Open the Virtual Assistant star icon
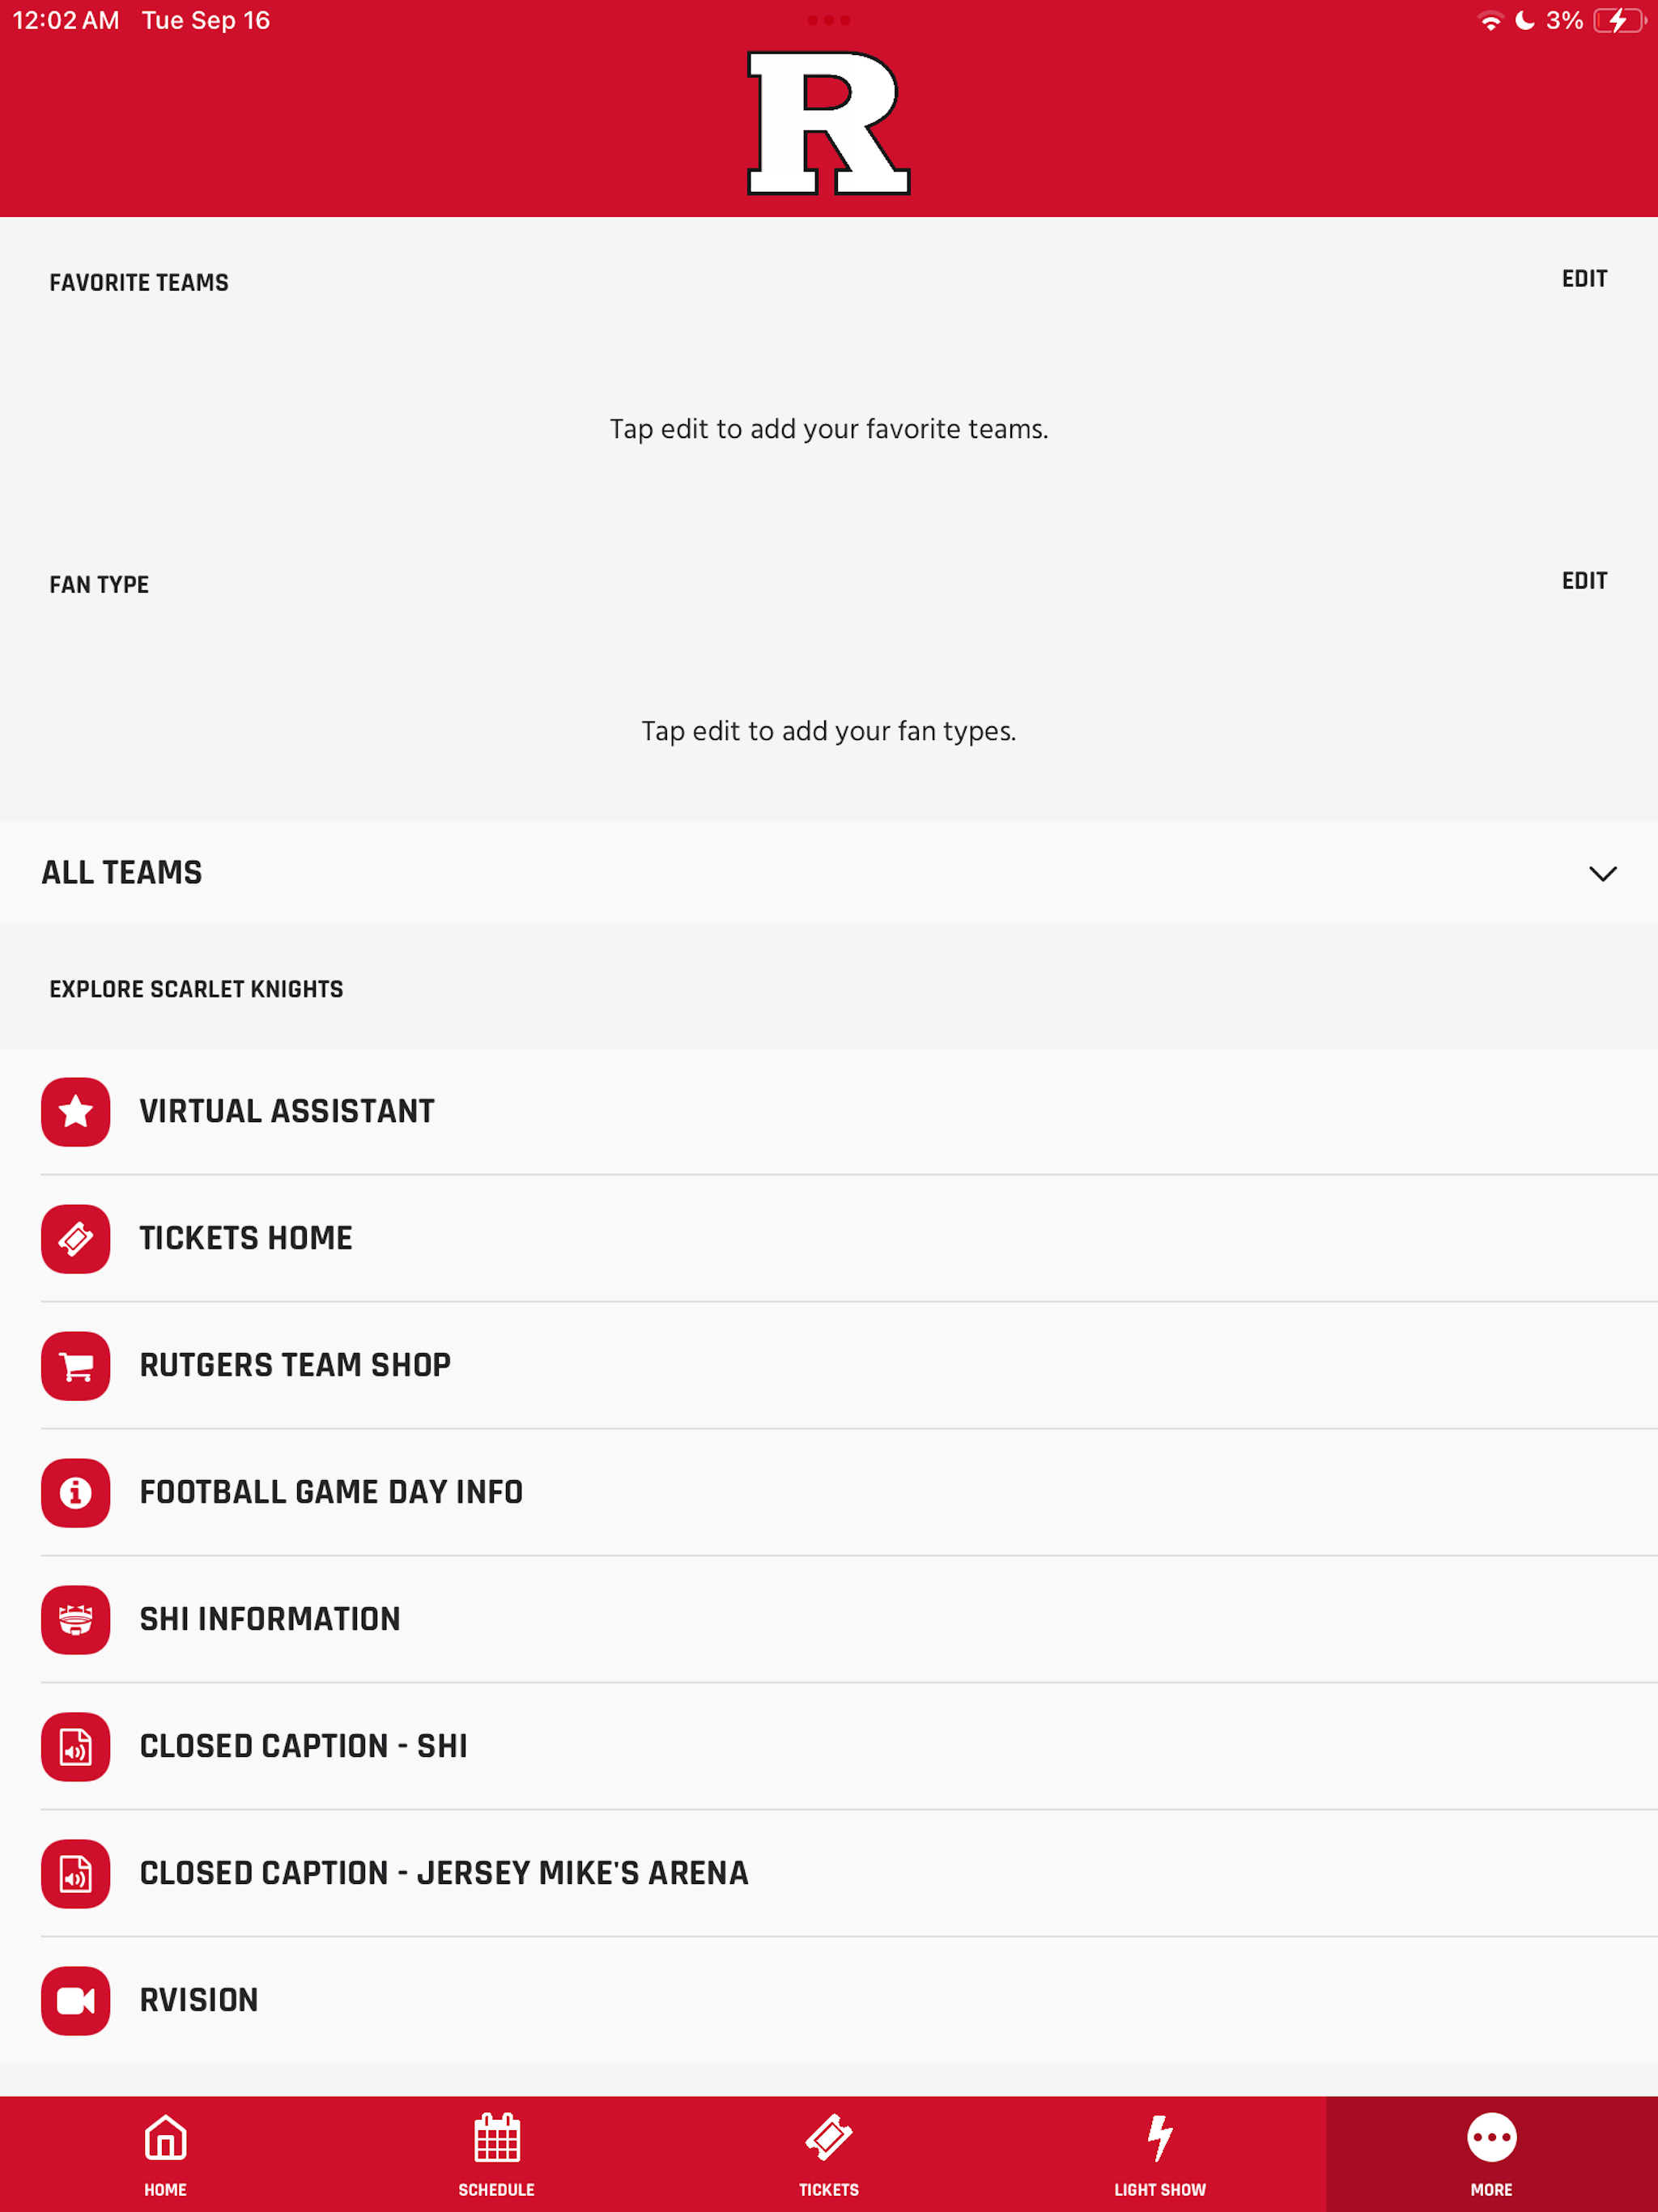 76,1111
